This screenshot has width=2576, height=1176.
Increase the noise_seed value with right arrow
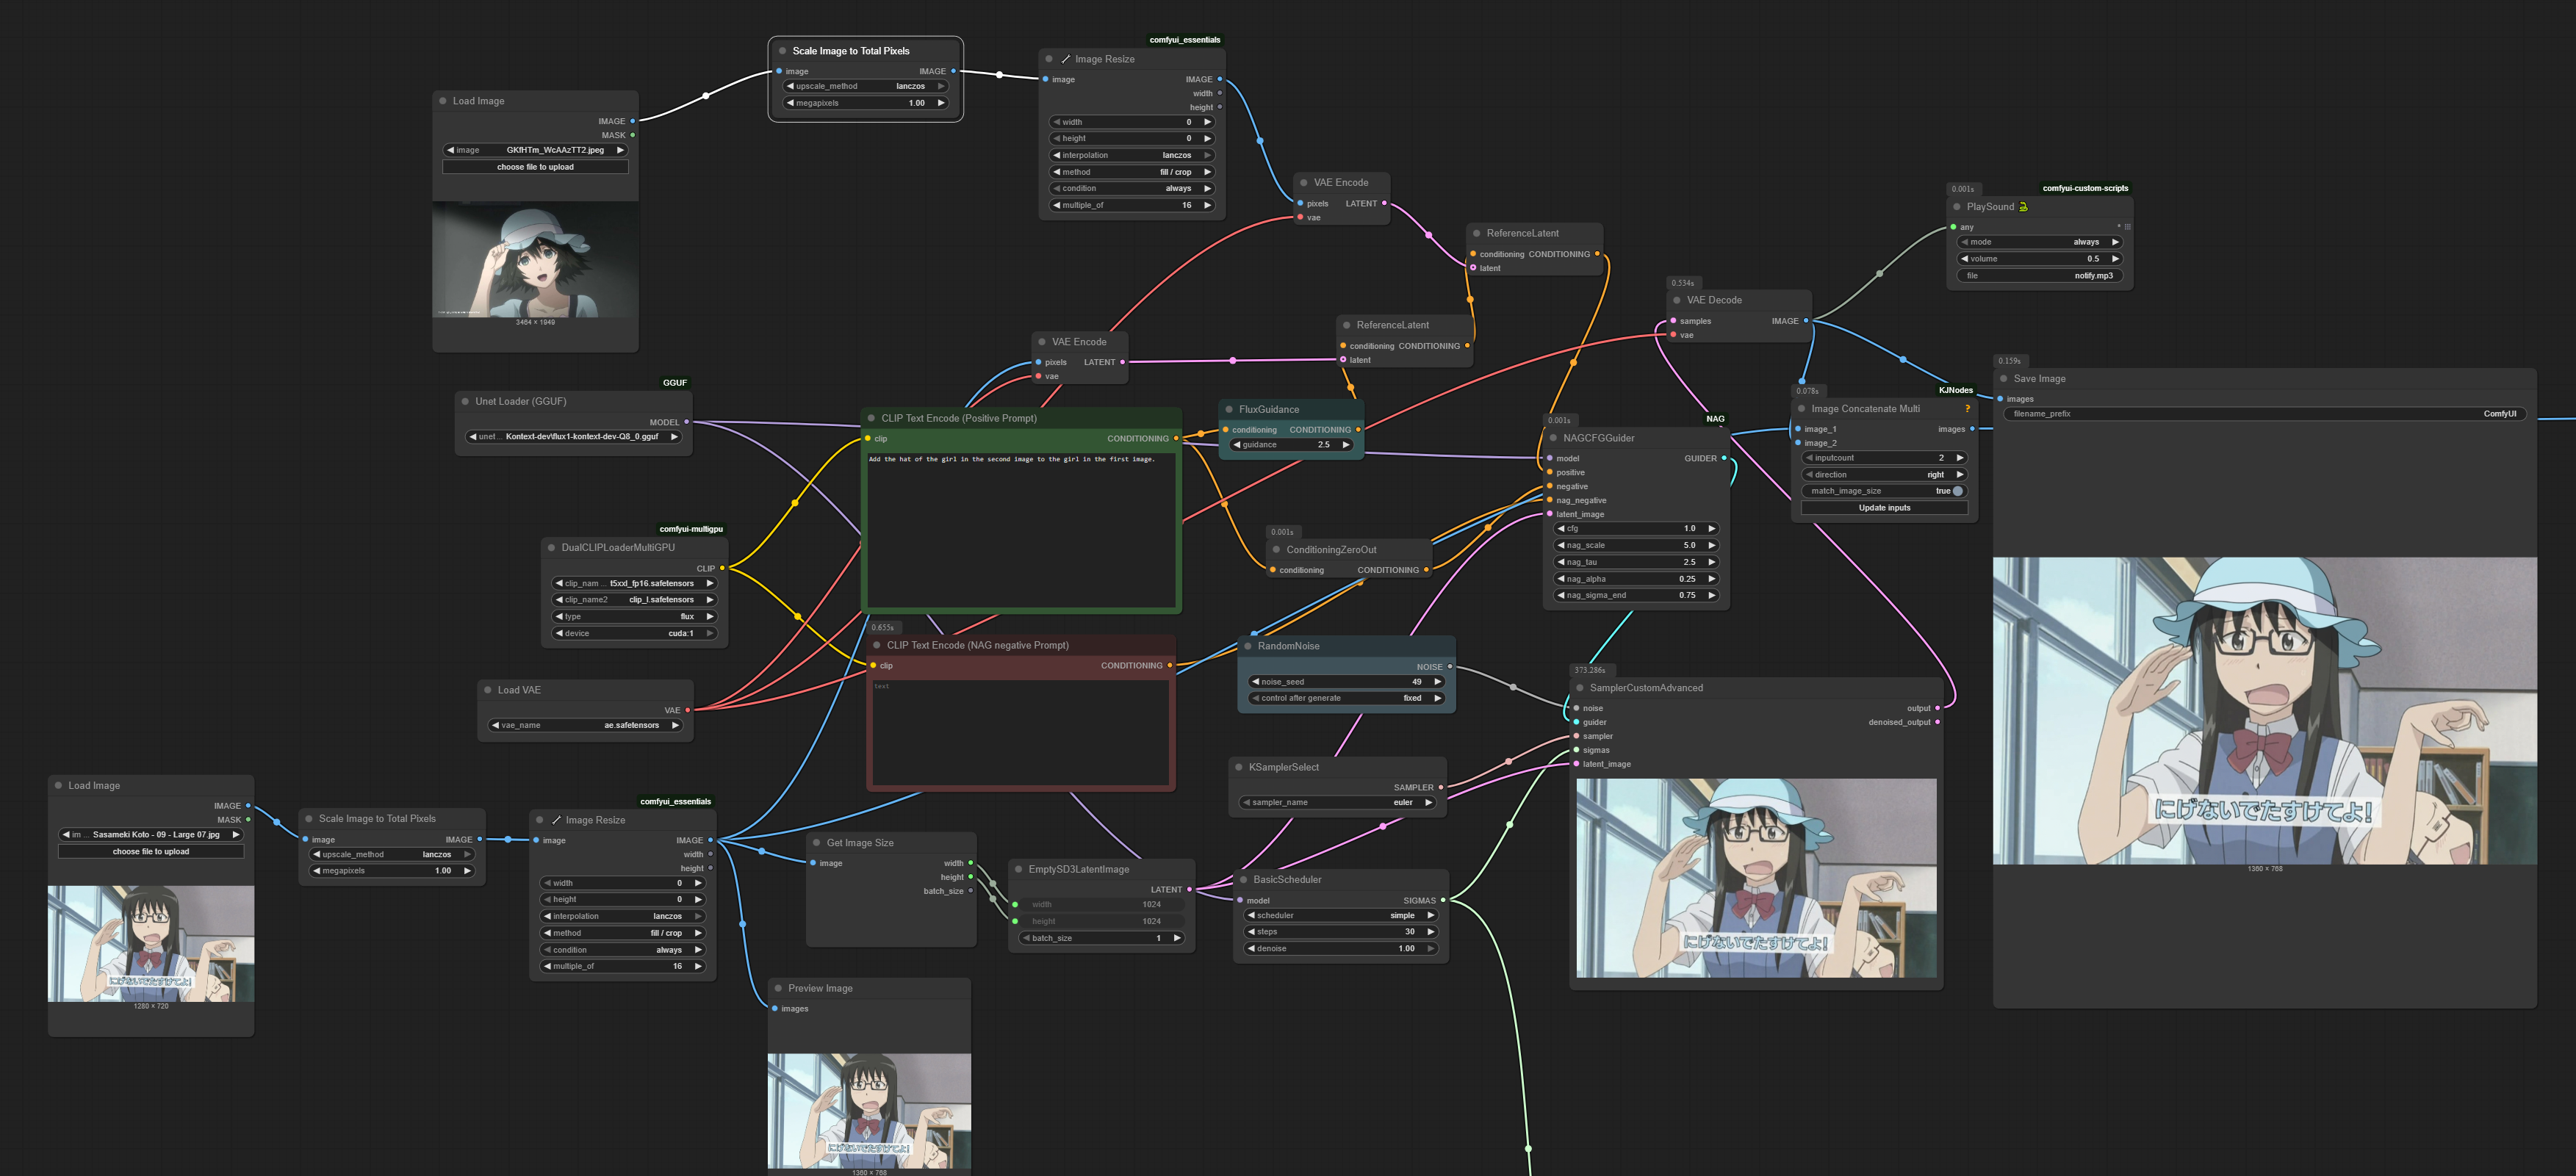click(1438, 682)
